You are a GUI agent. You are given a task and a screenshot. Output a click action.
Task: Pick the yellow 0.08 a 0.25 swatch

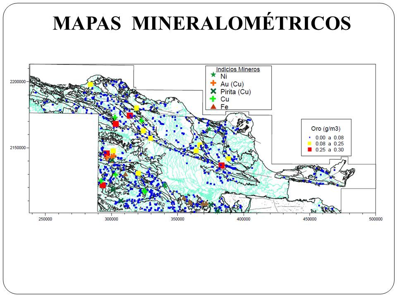point(309,144)
